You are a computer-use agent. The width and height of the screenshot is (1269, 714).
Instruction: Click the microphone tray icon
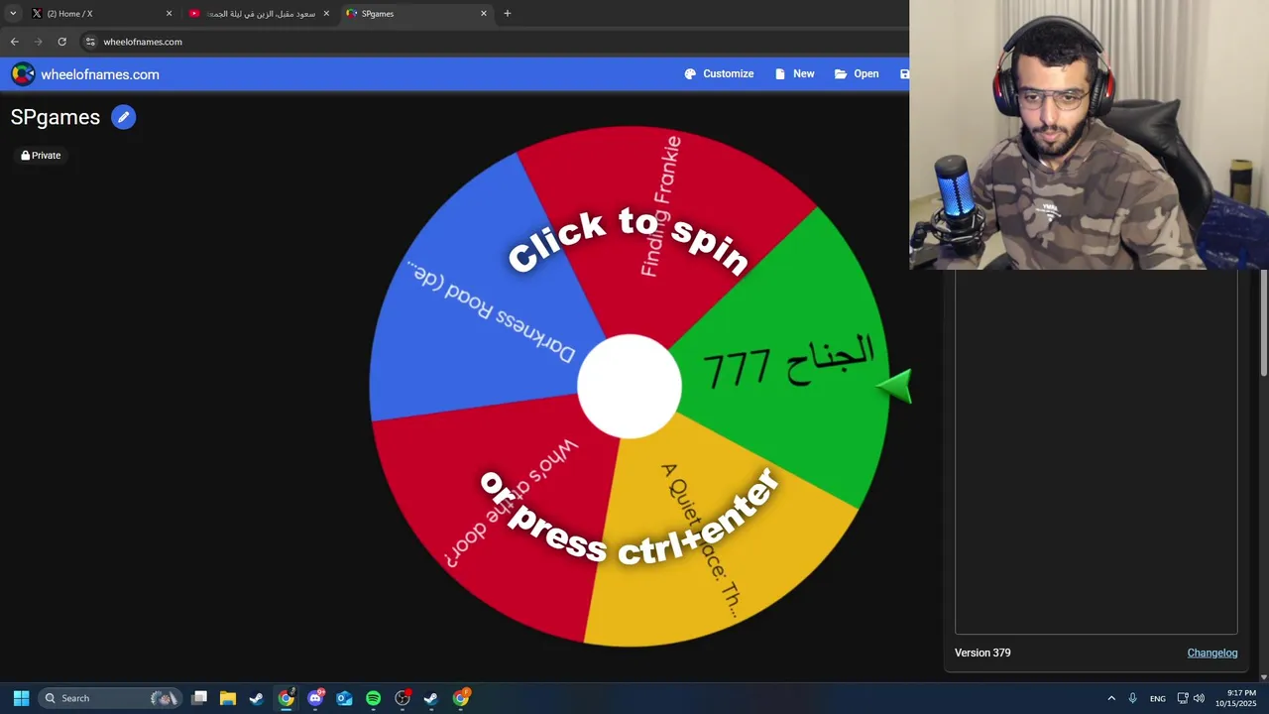tap(1132, 698)
